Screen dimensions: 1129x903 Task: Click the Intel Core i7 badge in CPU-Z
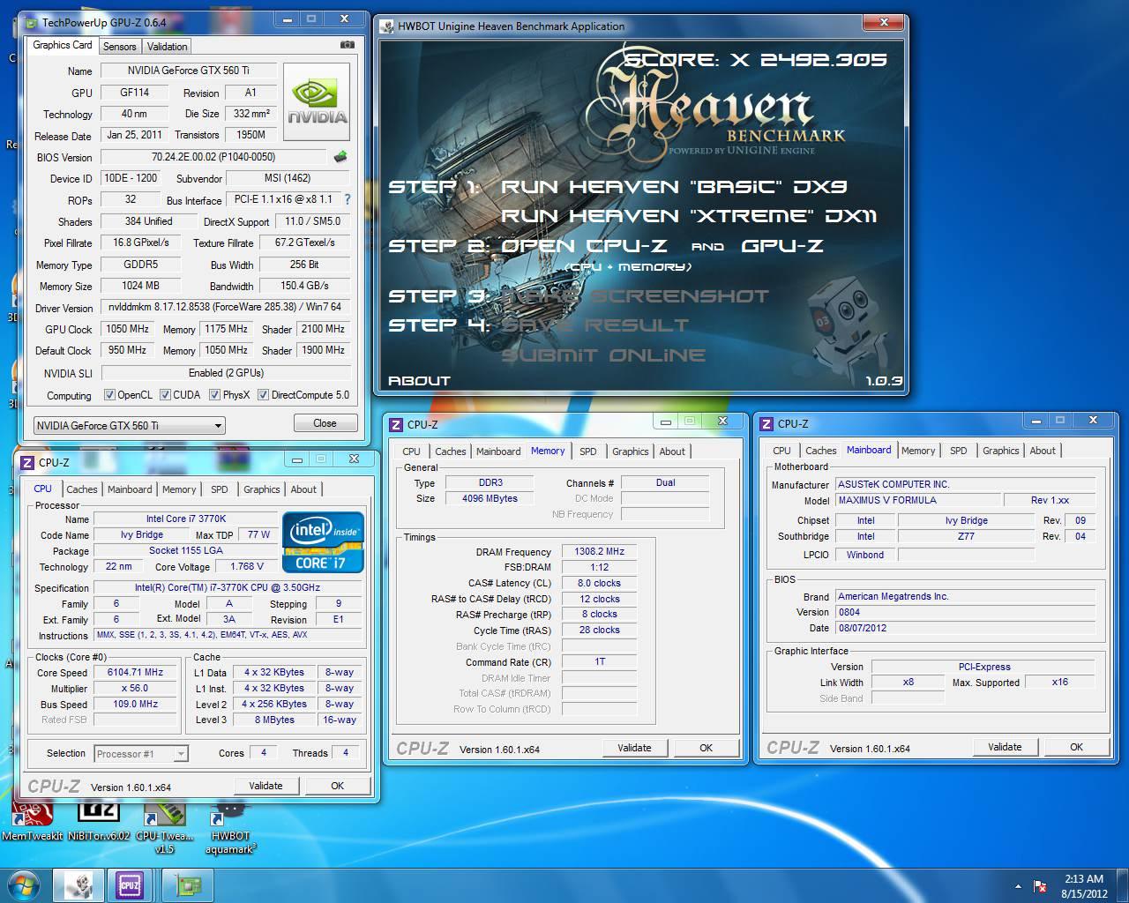(323, 542)
